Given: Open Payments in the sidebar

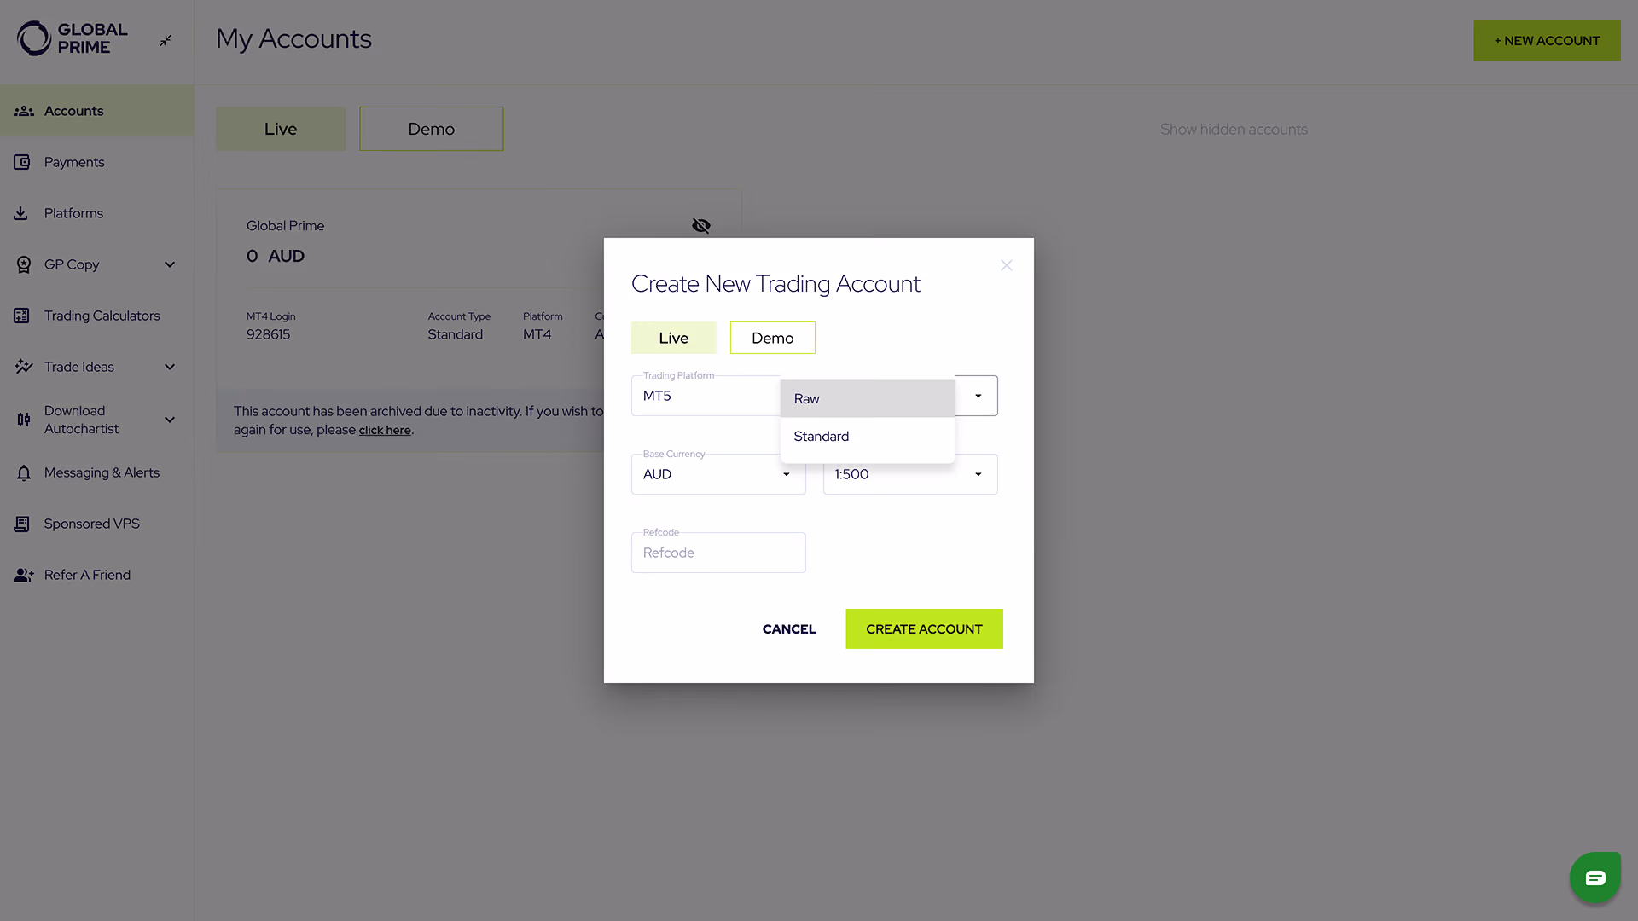Looking at the screenshot, I should point(96,162).
